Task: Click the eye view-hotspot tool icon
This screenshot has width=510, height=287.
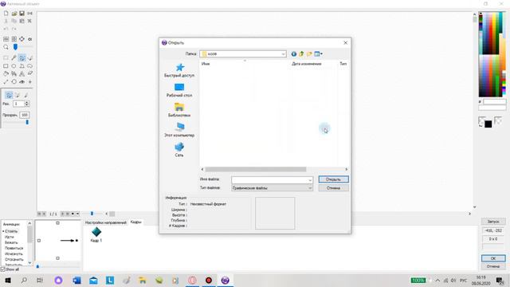Action: pyautogui.click(x=22, y=81)
